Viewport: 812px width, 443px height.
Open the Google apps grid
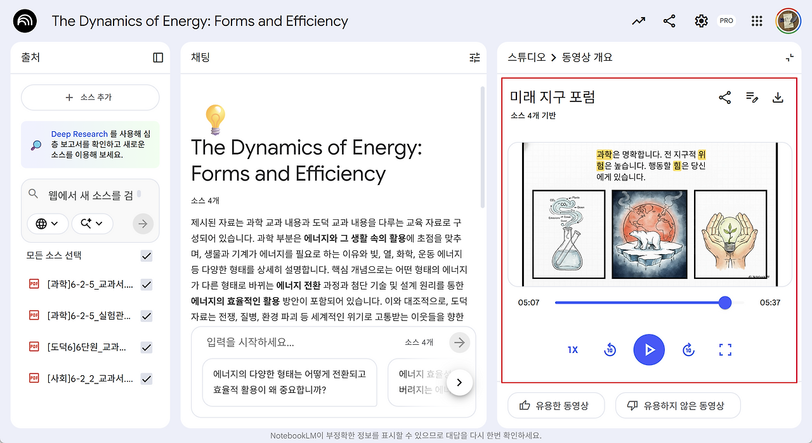[x=756, y=21]
